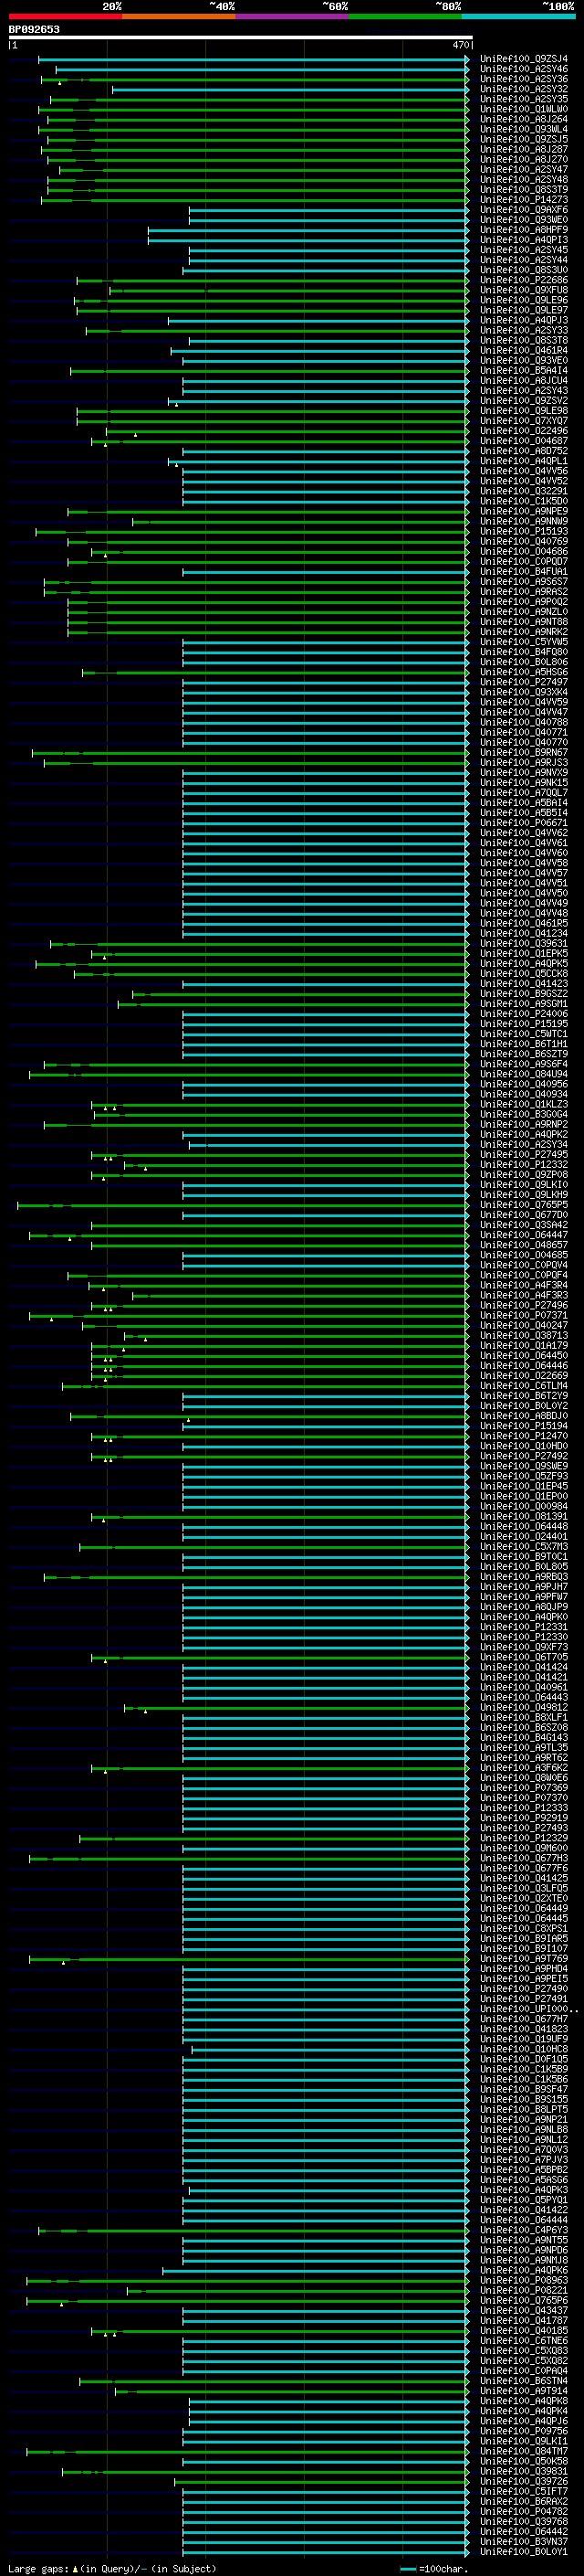This screenshot has height=2576, width=584.
Task: Select hit UniRef100_A9RNP2
Action: coord(523,1125)
